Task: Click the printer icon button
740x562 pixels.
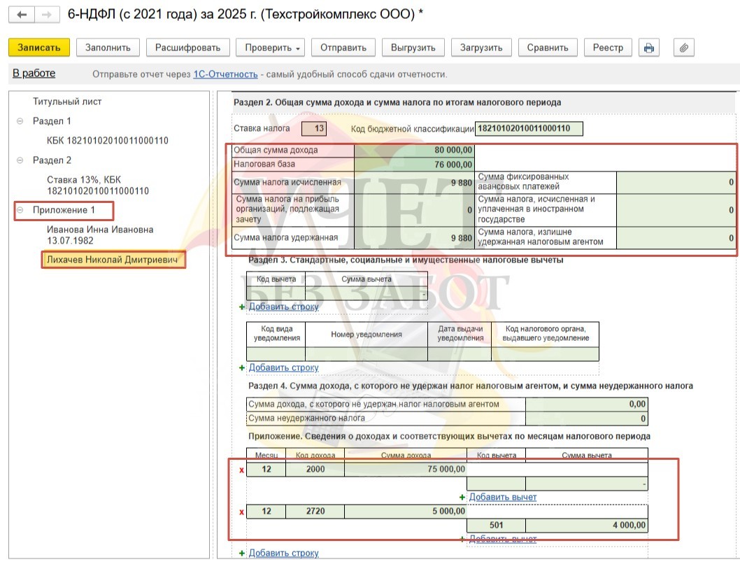Action: (x=648, y=48)
